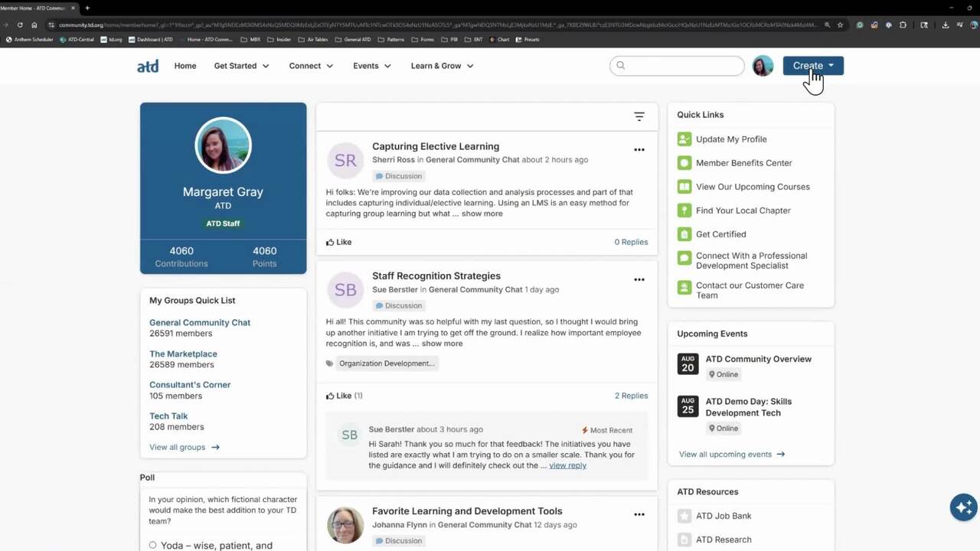Image resolution: width=980 pixels, height=551 pixels.
Task: Click the ATD logo in the header
Action: coord(148,66)
